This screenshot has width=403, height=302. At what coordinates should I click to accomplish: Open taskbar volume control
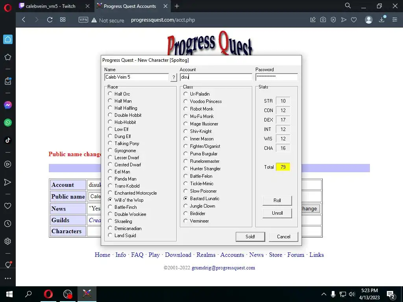point(352,294)
